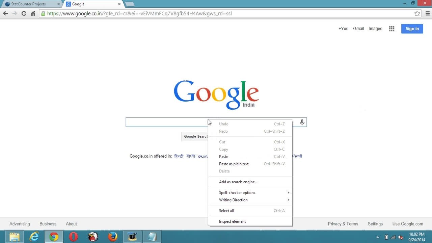Launch Firefox from the taskbar
This screenshot has height=243, width=432.
[x=112, y=237]
